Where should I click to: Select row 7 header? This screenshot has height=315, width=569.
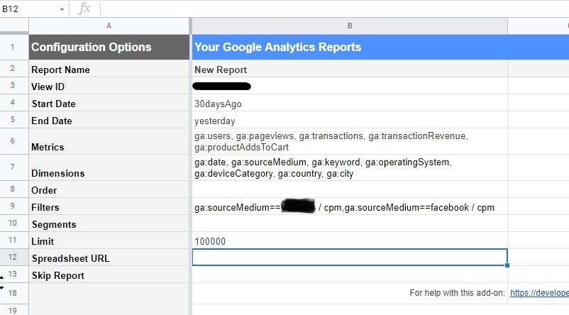14,167
